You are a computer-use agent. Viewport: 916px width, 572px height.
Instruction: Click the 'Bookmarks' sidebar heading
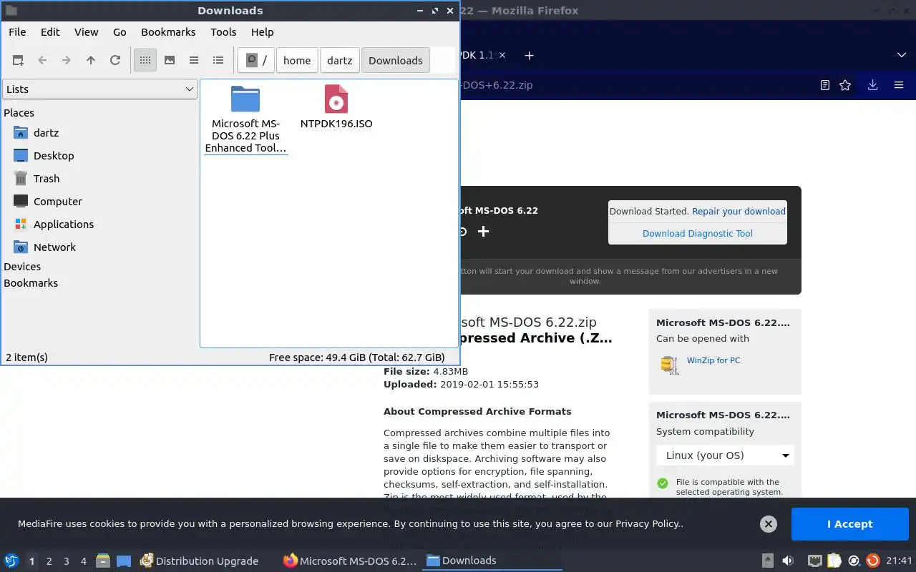coord(31,283)
